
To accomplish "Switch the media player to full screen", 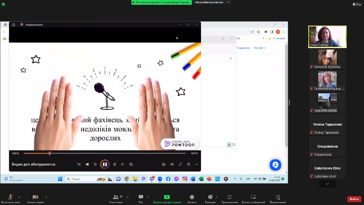I will click(x=180, y=164).
